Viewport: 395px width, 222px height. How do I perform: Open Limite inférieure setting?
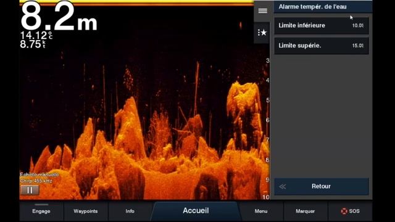pos(322,25)
